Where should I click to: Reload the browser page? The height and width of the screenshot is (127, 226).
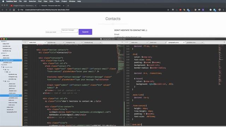click(10, 10)
